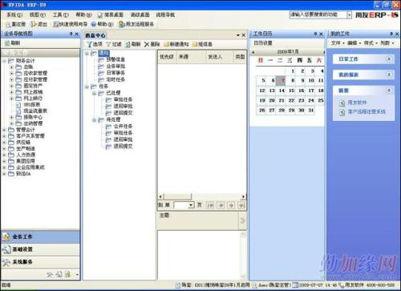The image size is (401, 291).
Task: Click the 优先级 column header
Action: pyautogui.click(x=167, y=57)
